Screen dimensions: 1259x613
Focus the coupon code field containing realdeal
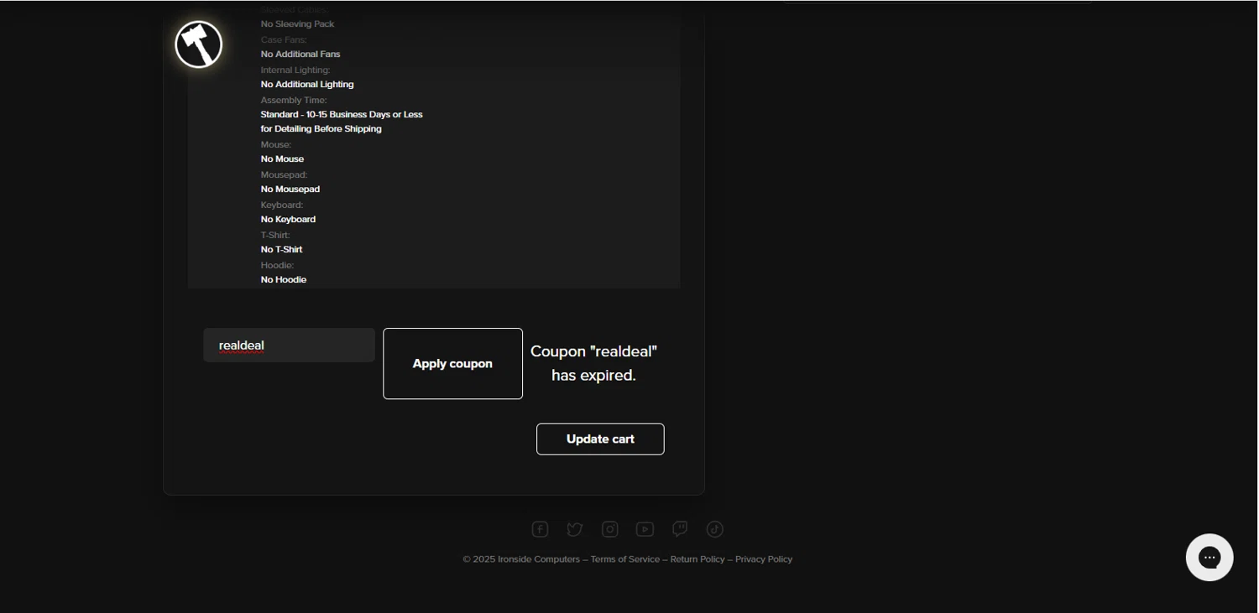tap(289, 345)
